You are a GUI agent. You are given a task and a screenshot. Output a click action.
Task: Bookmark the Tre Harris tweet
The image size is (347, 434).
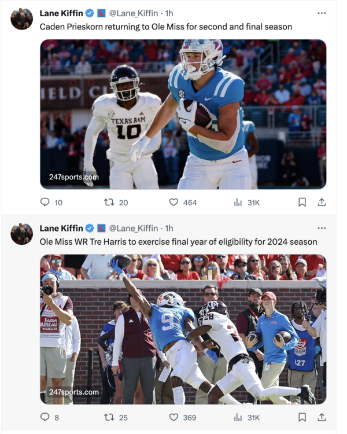302,417
